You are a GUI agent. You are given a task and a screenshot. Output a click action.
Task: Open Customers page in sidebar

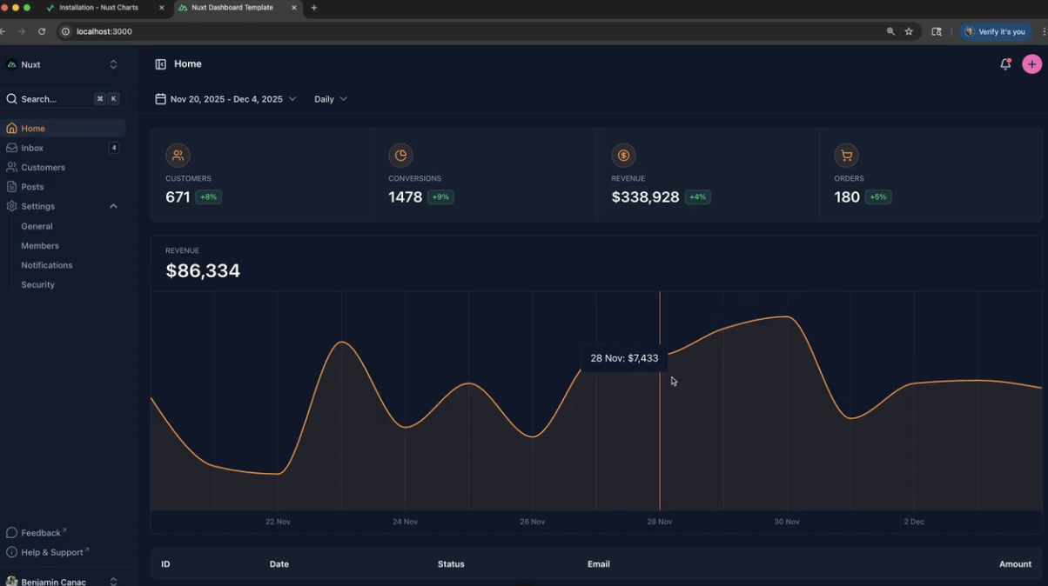(x=64, y=167)
